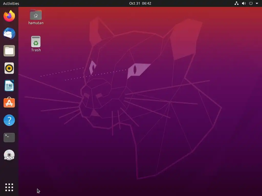Screen dimensions: 262x196
Task: Click the volume speaker icon in top bar
Action: pos(244,3)
